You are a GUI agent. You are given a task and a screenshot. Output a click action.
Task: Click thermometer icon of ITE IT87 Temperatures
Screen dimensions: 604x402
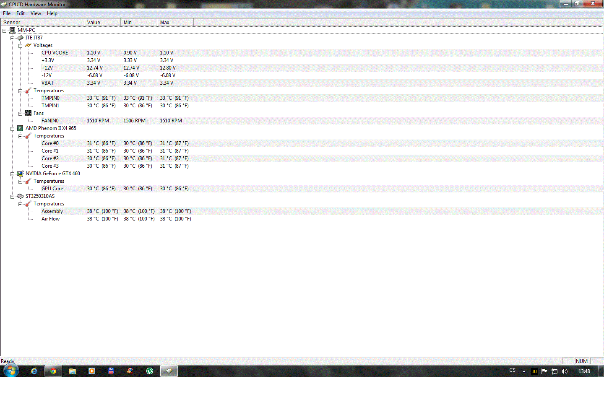(x=28, y=91)
